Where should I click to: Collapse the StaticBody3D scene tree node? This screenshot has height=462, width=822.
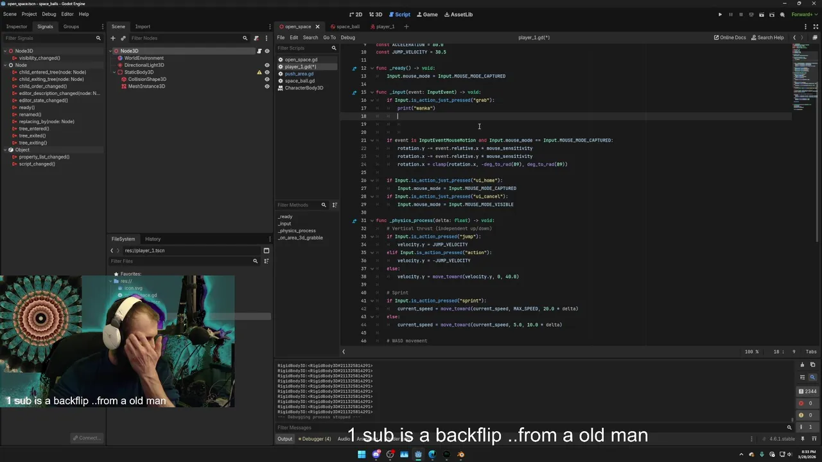coord(114,72)
